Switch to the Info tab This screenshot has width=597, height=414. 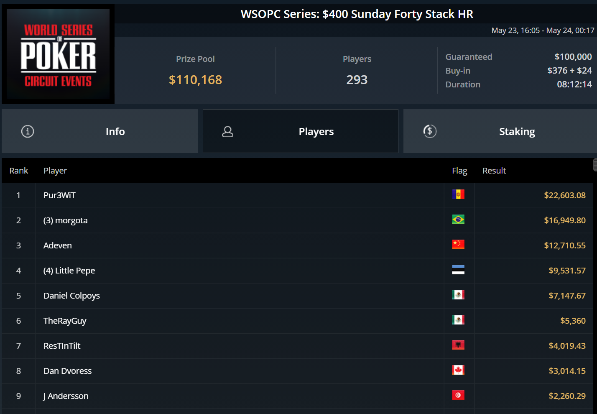99,131
